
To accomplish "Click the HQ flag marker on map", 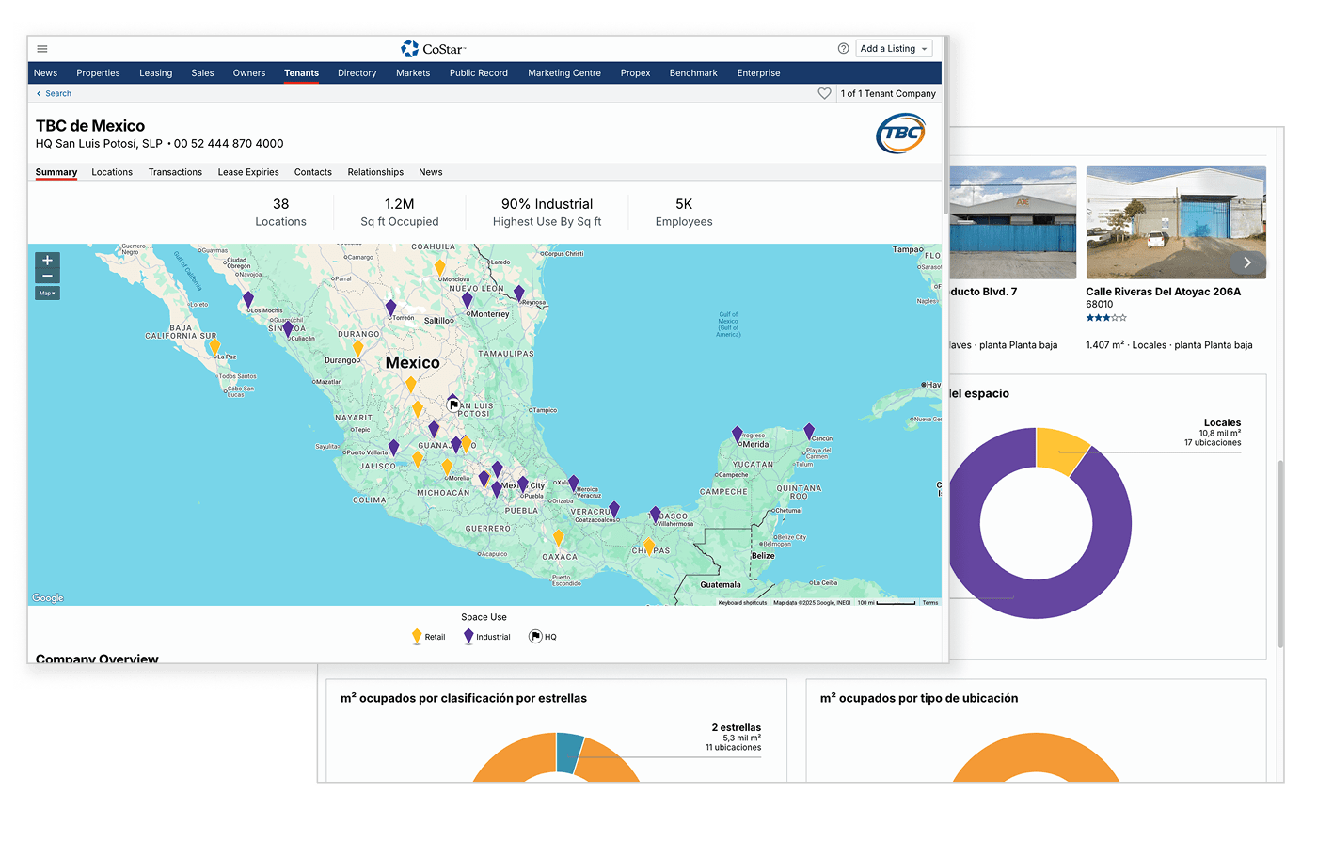I will click(x=453, y=405).
